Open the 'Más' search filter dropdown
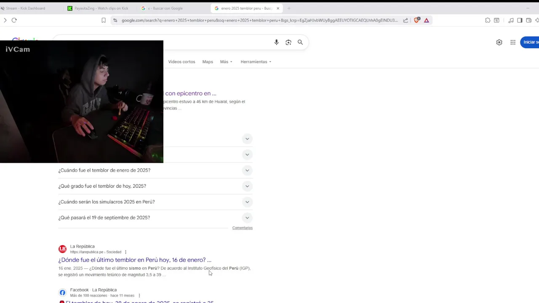This screenshot has height=303, width=539. 226,62
